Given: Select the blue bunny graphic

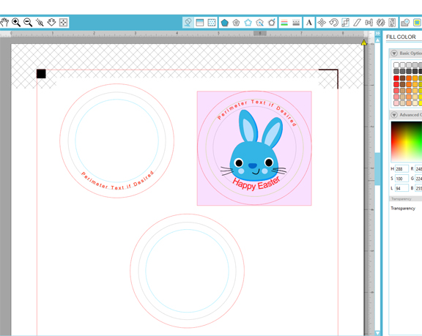Looking at the screenshot, I should (x=254, y=145).
